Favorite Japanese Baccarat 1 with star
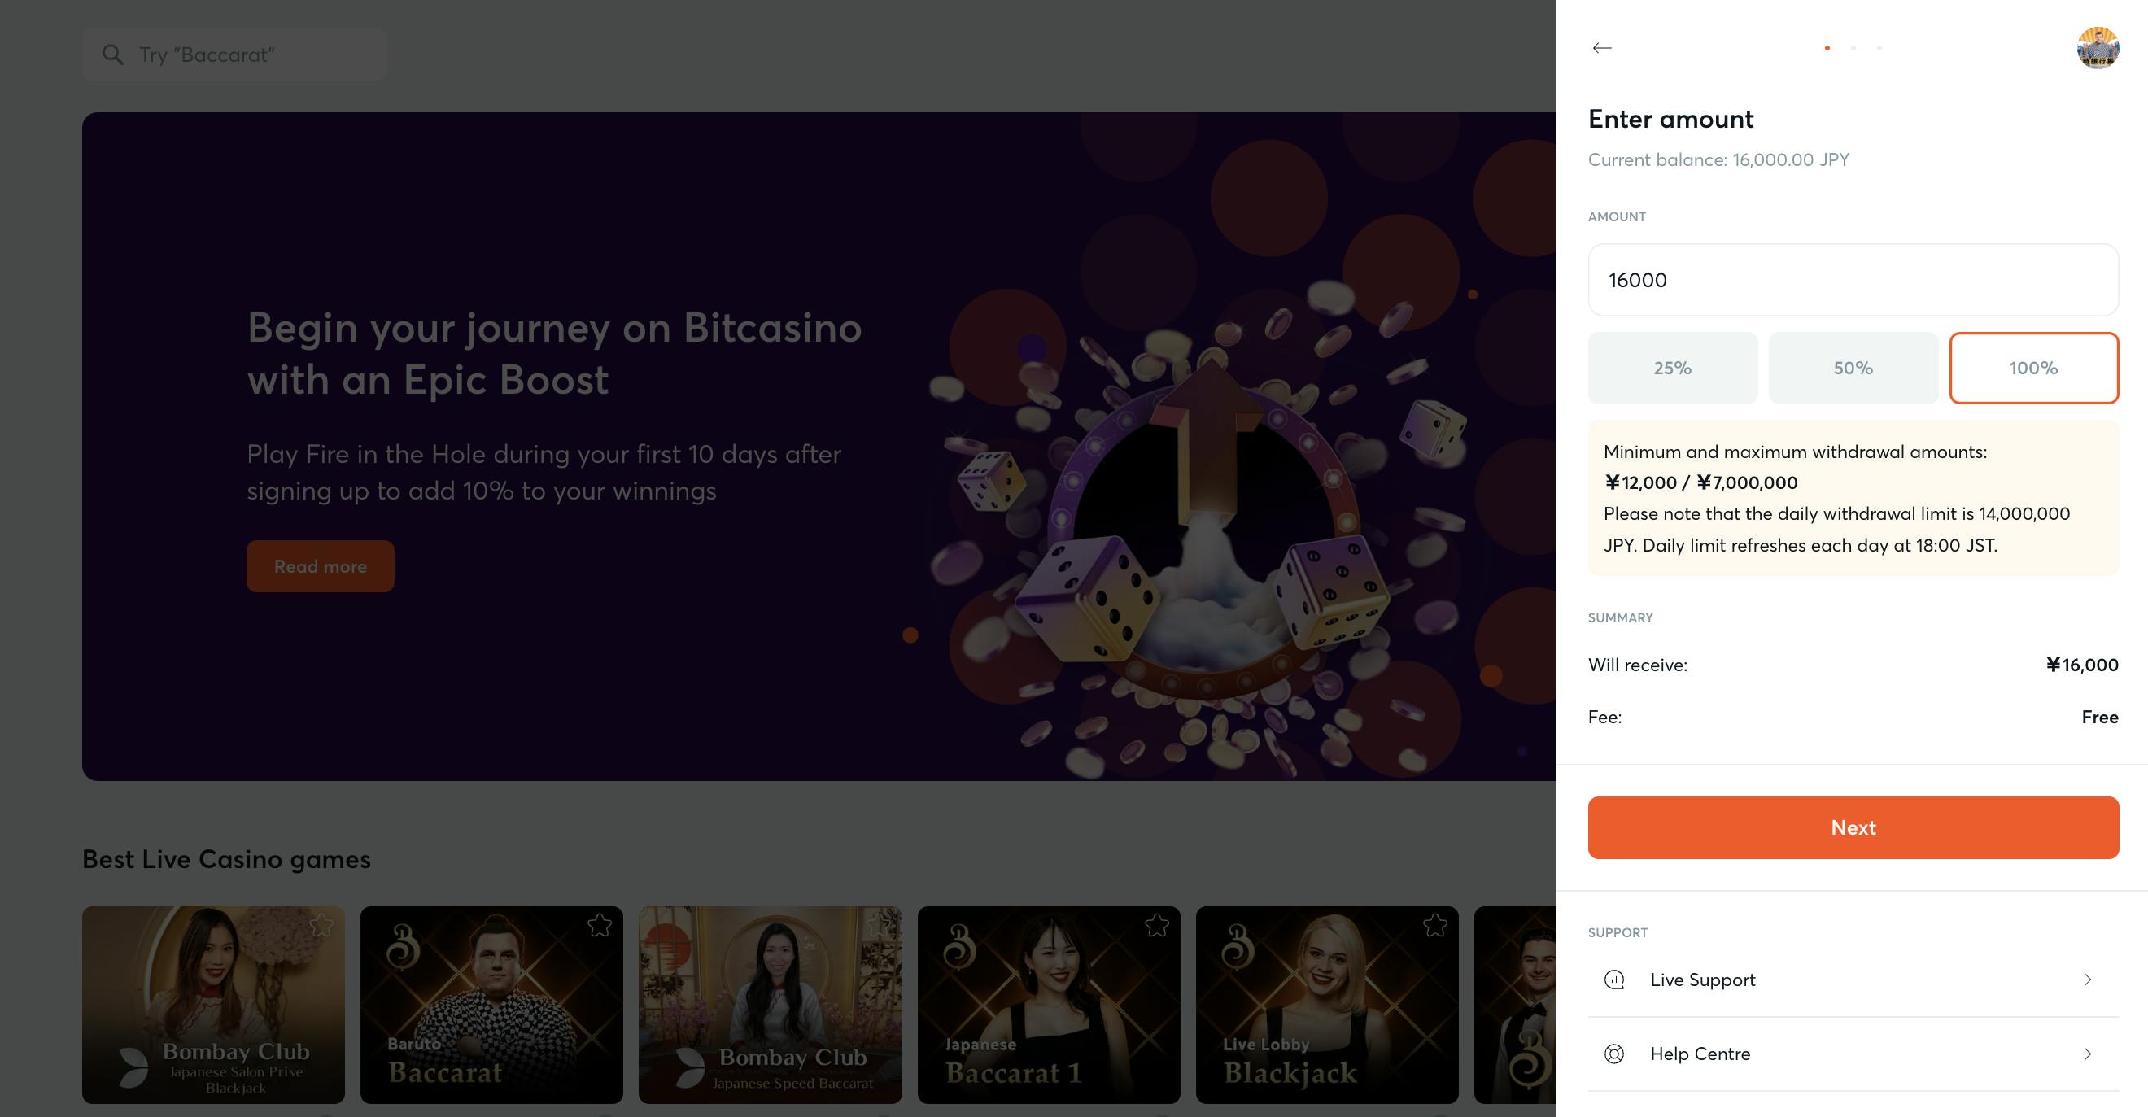Image resolution: width=2148 pixels, height=1117 pixels. [x=1156, y=925]
